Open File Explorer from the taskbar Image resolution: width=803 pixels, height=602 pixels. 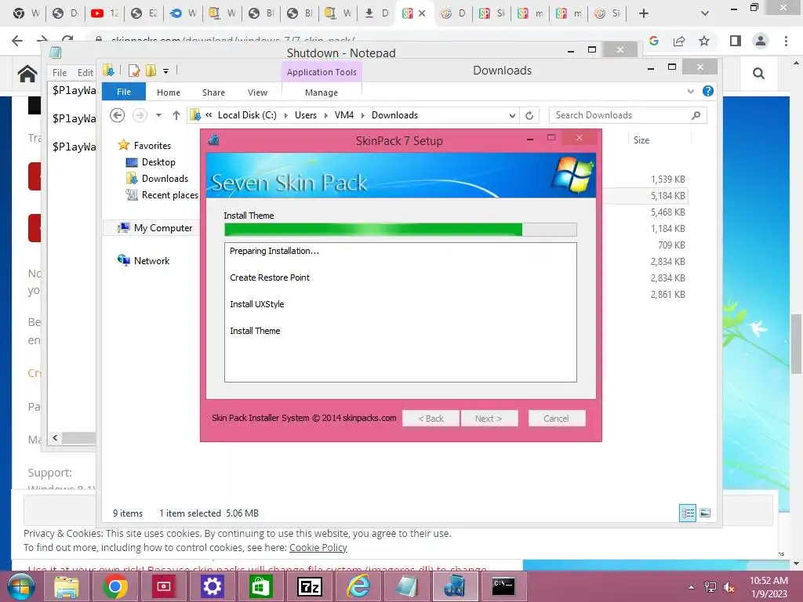(x=67, y=586)
